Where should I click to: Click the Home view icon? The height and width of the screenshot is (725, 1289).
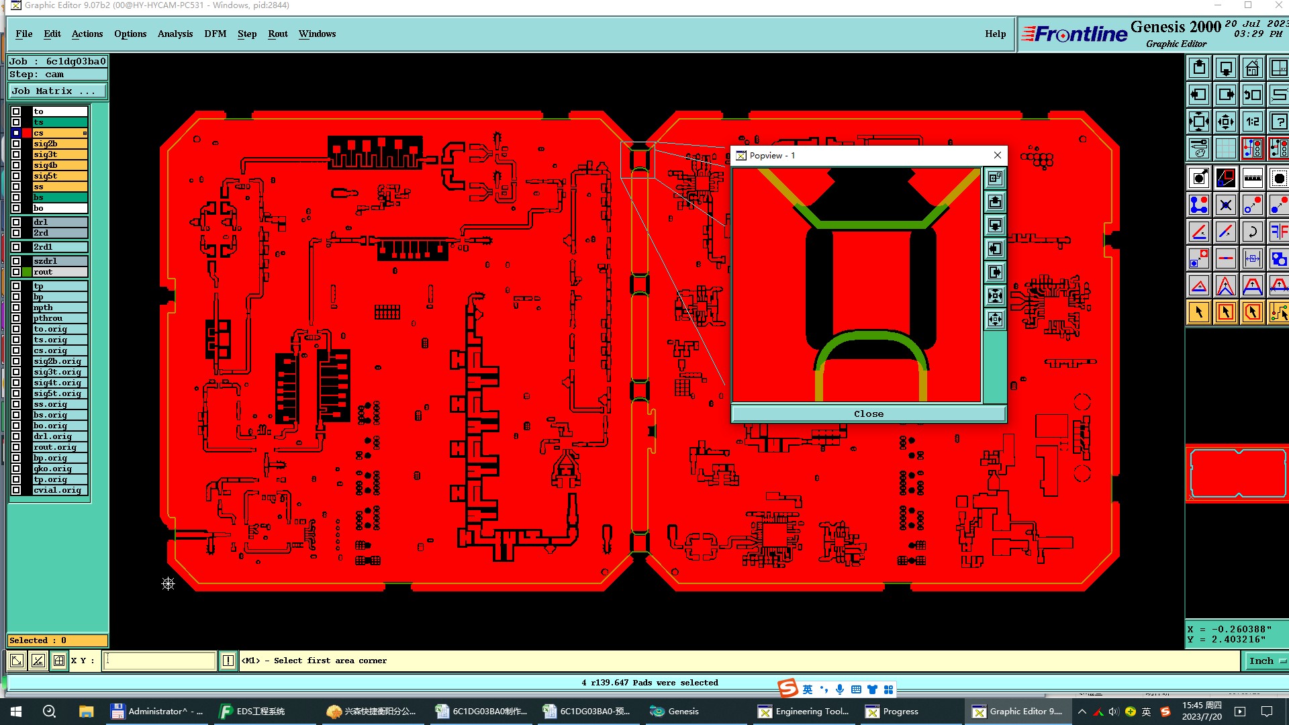(1252, 68)
